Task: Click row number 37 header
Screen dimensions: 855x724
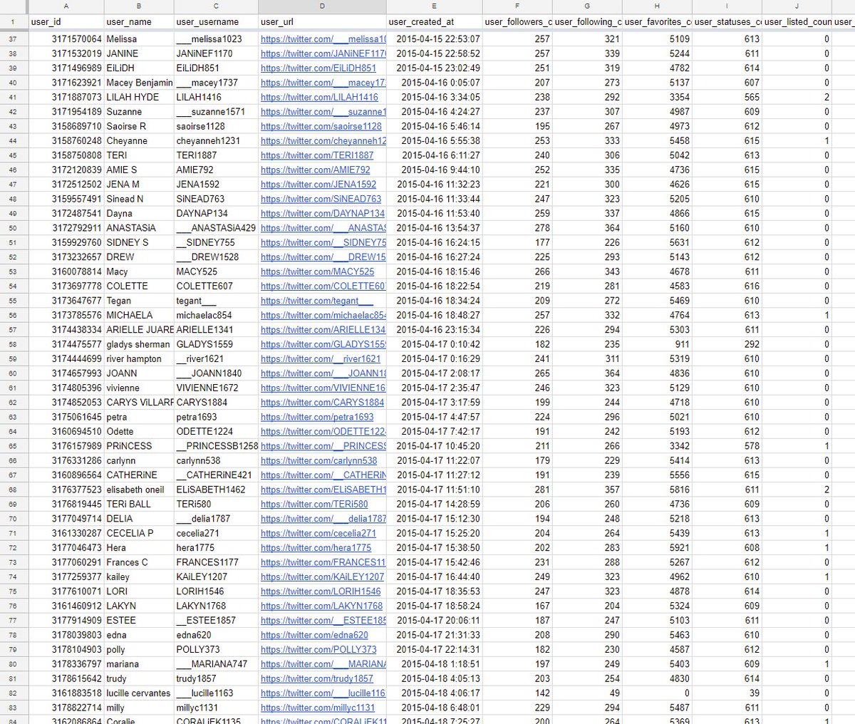Action: tap(14, 39)
